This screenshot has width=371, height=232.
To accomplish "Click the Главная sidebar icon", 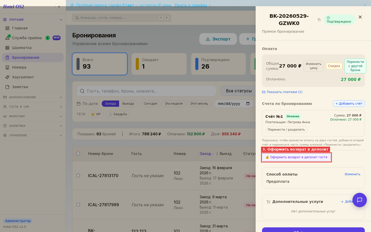I will 7,28.
